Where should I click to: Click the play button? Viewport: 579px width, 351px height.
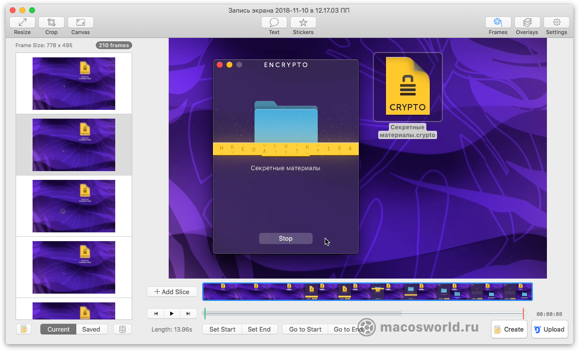pyautogui.click(x=172, y=314)
